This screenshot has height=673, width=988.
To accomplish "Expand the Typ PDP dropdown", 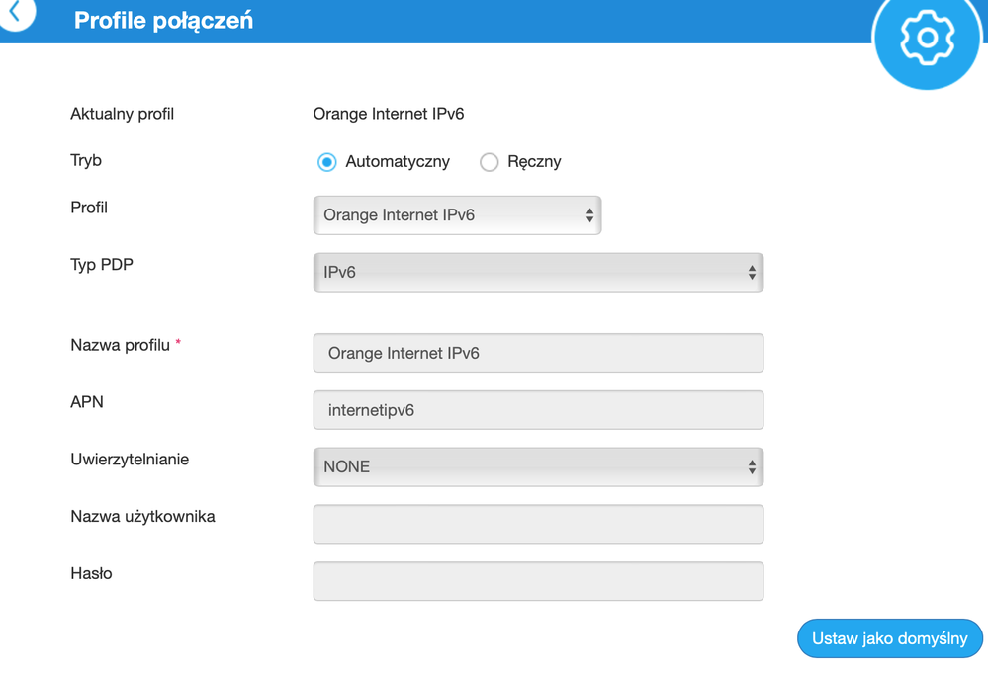I will click(x=538, y=273).
